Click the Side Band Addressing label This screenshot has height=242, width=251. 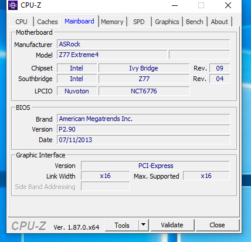(45, 187)
